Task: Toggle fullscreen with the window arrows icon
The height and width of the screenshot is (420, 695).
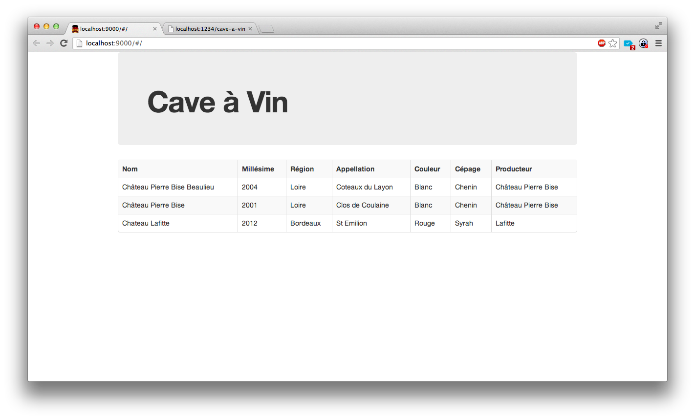Action: (658, 25)
